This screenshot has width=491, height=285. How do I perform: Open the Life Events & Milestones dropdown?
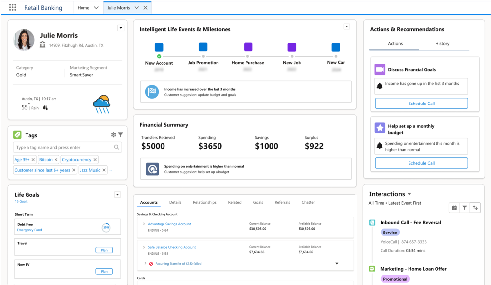pyautogui.click(x=346, y=26)
